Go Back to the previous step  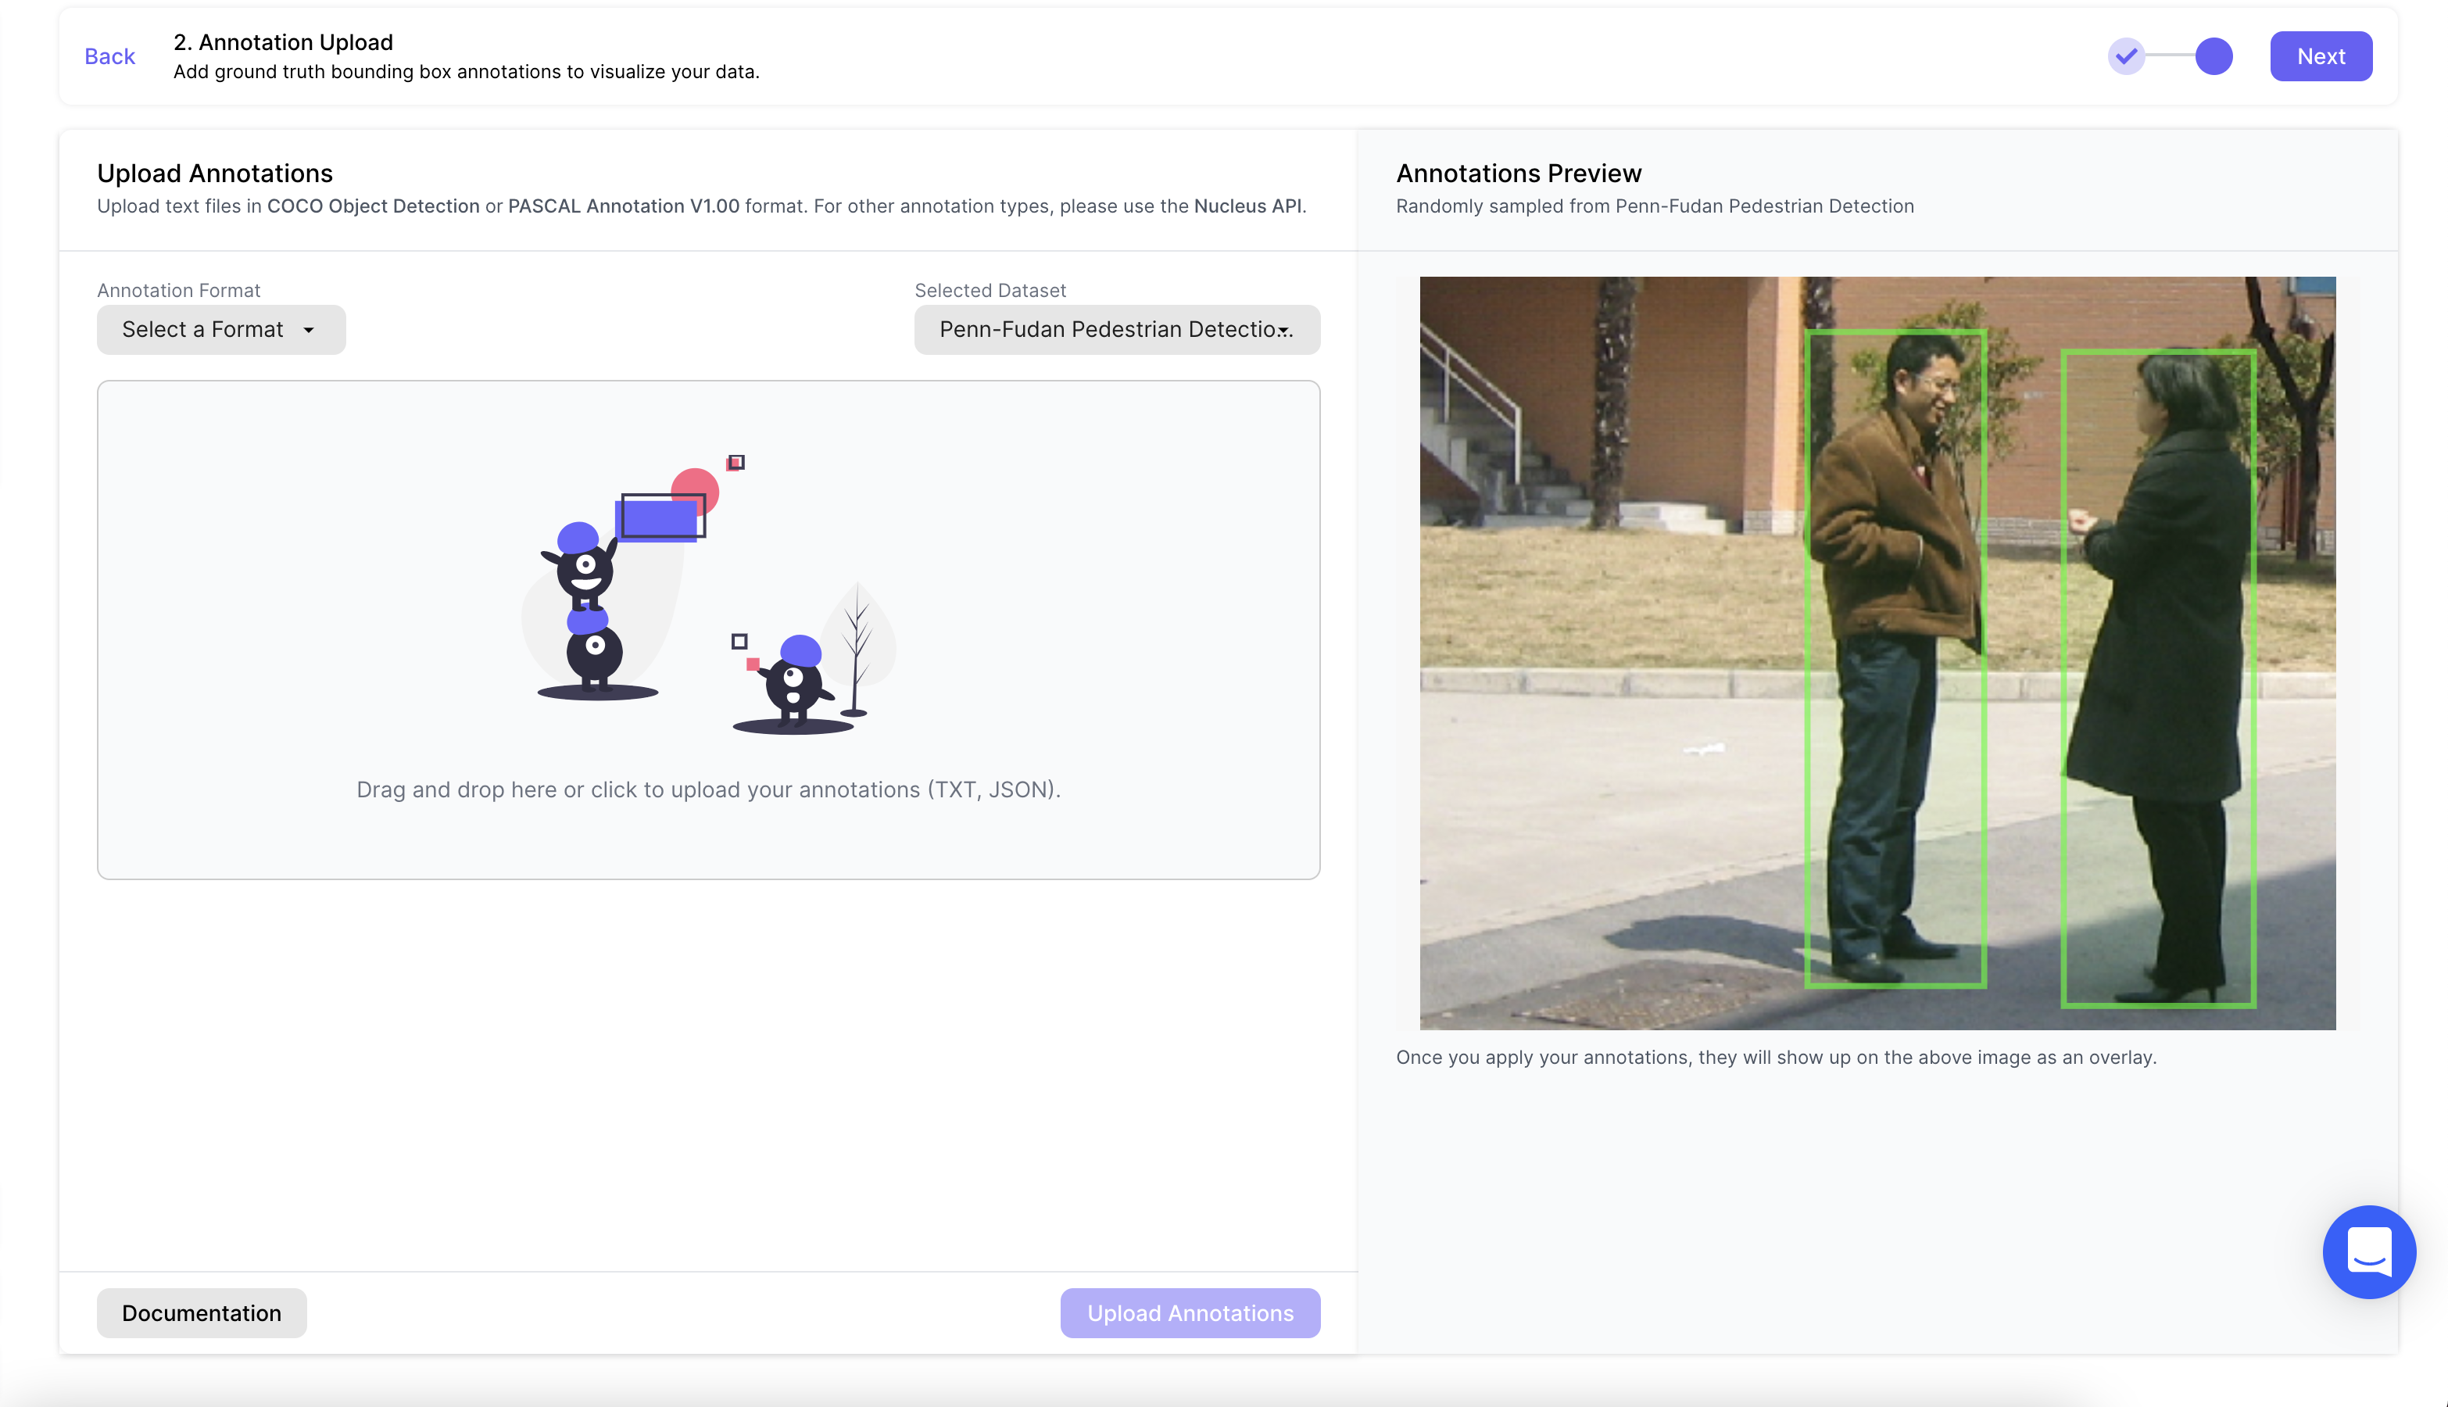pyautogui.click(x=109, y=56)
